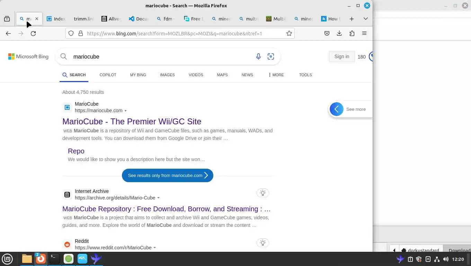The width and height of the screenshot is (471, 266).
Task: Switch to the Internet Archive Allver tab
Action: [111, 19]
